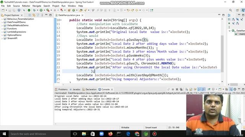This screenshot has height=137, width=245.
Task: Select the DateManipulation.java editor tab
Action: pos(69,15)
